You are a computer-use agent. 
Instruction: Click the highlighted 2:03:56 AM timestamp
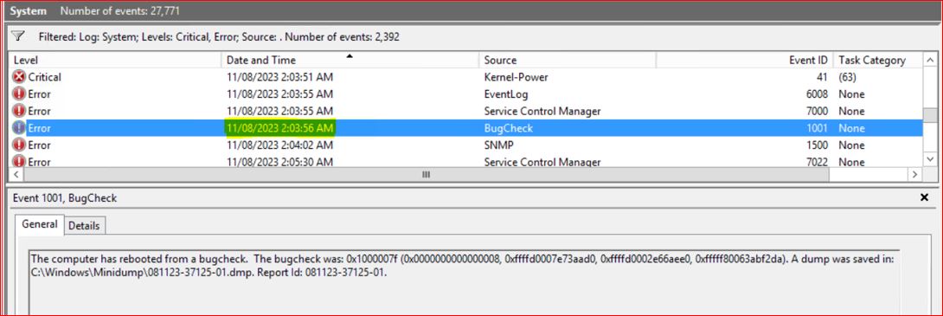pyautogui.click(x=279, y=128)
